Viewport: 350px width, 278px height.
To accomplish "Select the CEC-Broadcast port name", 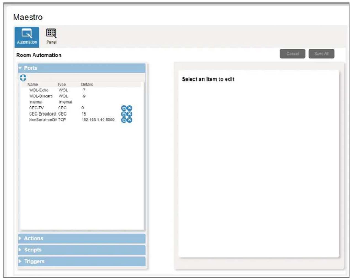I will 43,114.
